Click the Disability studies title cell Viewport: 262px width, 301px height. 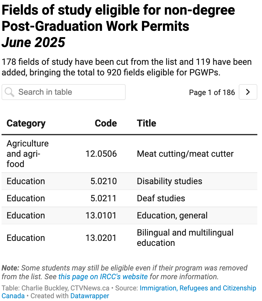[x=169, y=181]
